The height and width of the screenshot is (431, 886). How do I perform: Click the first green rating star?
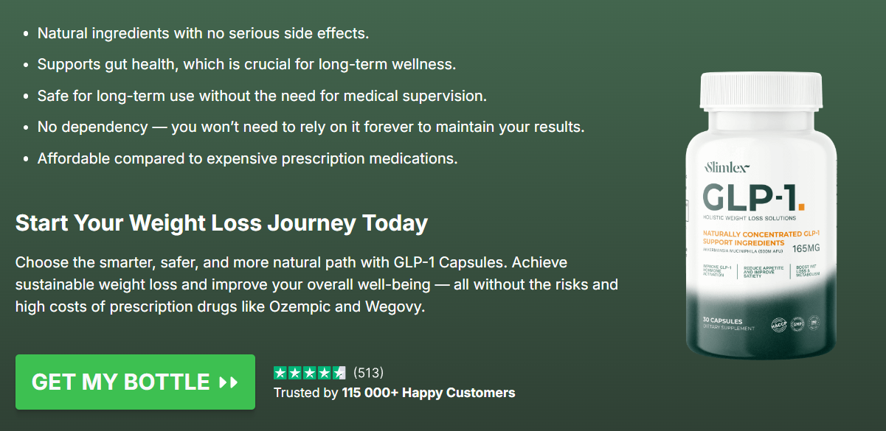click(280, 373)
